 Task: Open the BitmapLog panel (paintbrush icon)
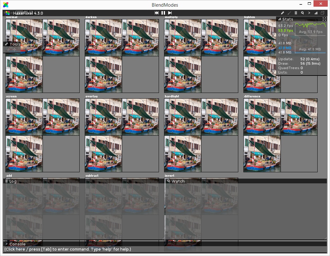coord(289,13)
